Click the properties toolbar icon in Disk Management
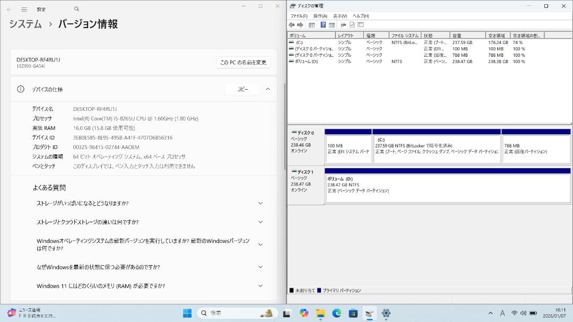573x322 pixels. click(351, 24)
